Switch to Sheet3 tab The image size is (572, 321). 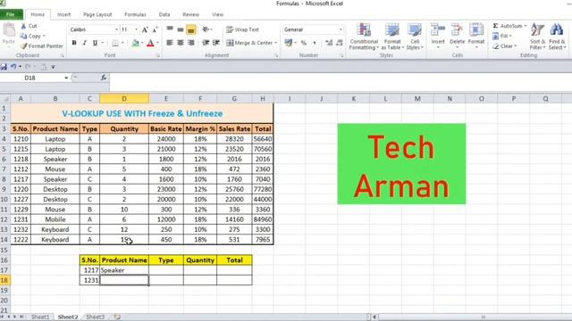(x=96, y=317)
